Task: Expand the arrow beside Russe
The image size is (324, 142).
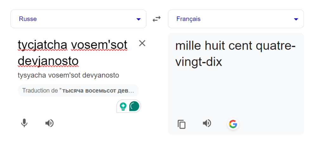Action: click(x=138, y=19)
